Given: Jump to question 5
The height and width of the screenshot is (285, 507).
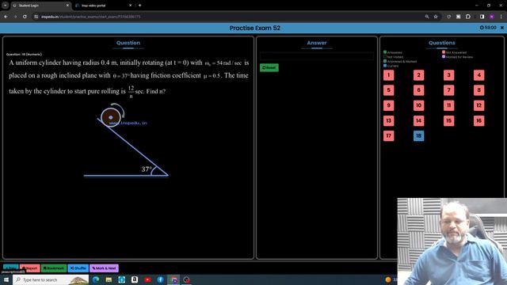Looking at the screenshot, I should 389,90.
